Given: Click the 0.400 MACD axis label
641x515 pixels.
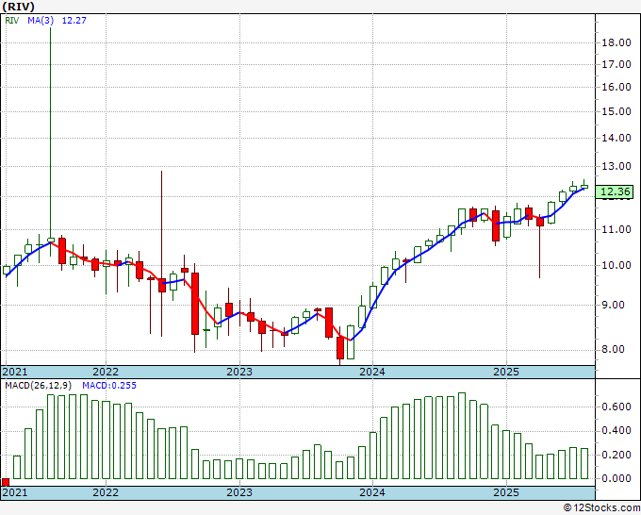Looking at the screenshot, I should coord(616,430).
